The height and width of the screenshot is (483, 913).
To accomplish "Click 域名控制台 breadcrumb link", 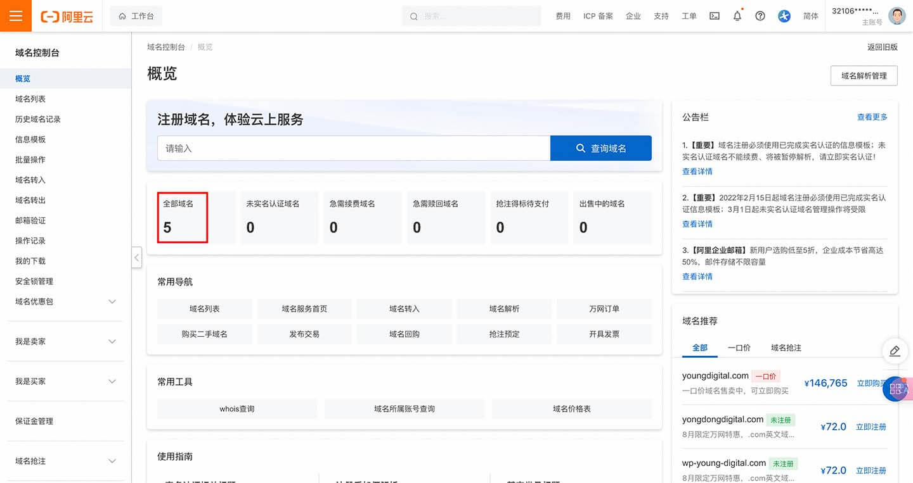I will (x=166, y=47).
